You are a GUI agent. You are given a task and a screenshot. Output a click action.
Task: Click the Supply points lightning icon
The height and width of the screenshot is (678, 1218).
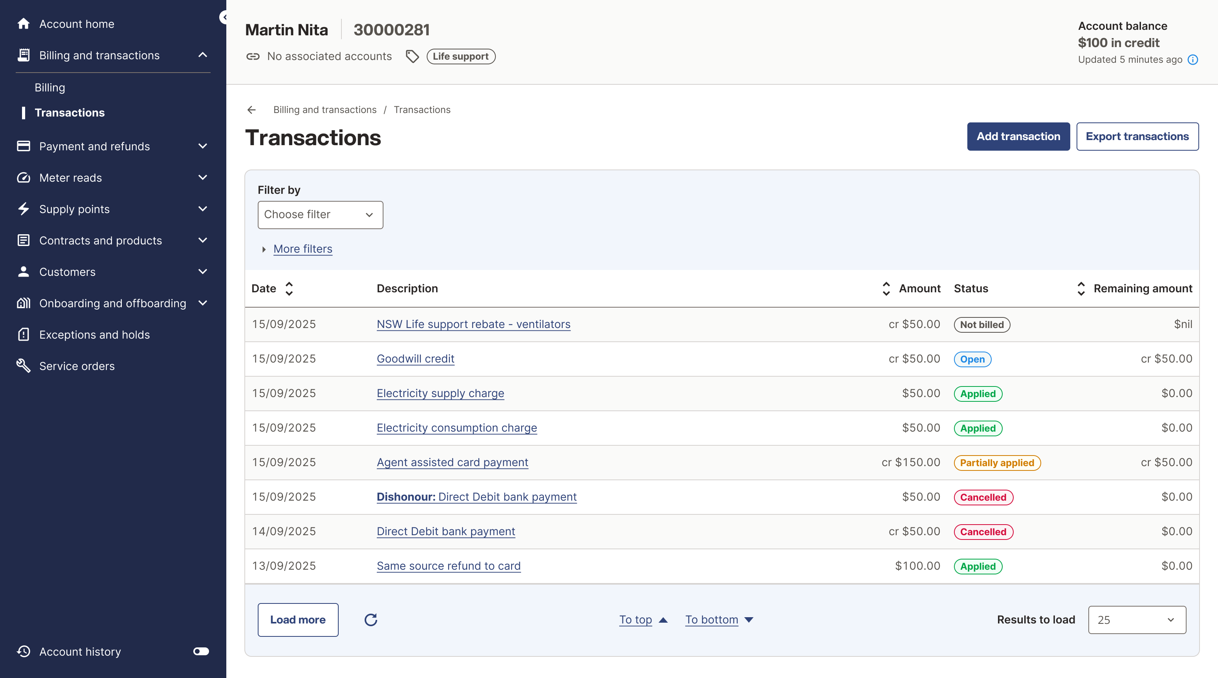pyautogui.click(x=23, y=209)
